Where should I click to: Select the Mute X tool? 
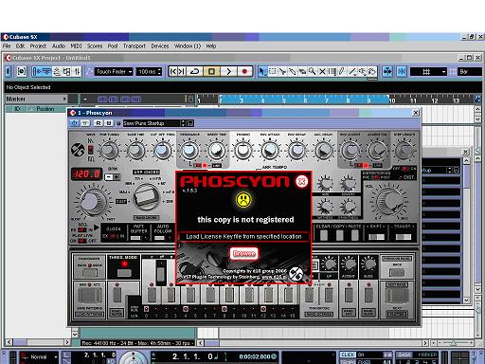click(x=322, y=72)
